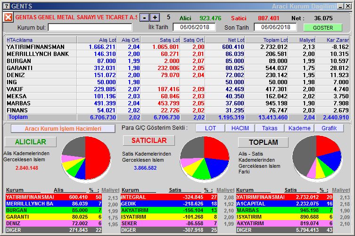Click DIGER row in buyers list
The height and width of the screenshot is (236, 355).
54,230
